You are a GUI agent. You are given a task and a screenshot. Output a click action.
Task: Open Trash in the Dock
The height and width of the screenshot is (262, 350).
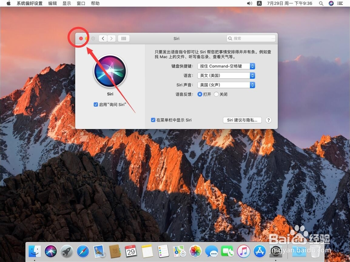pyautogui.click(x=315, y=251)
